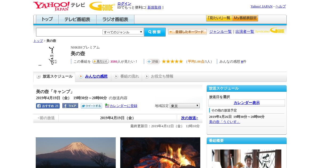Click the 放送スケジュール sidebar header
Image resolution: width=320 pixels, height=168 pixels.
pos(247,89)
